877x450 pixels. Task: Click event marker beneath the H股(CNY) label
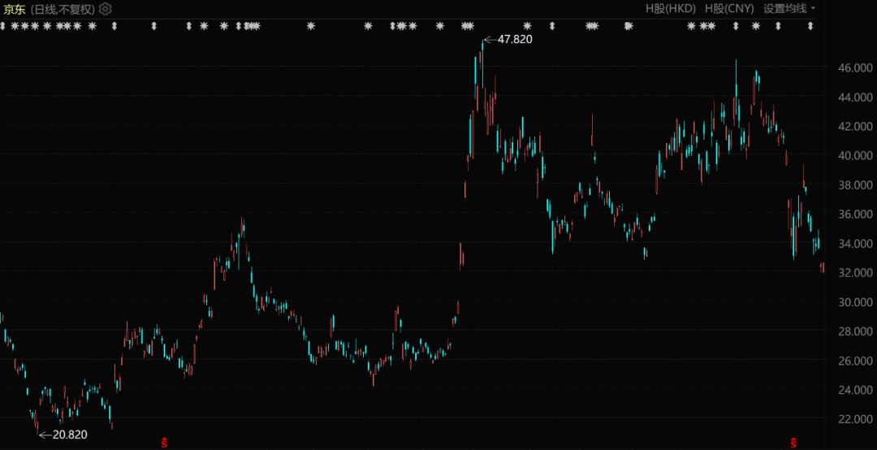click(x=736, y=27)
